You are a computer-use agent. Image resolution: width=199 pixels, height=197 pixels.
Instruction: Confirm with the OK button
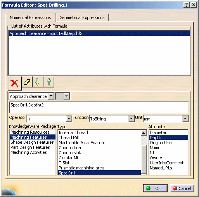tap(155, 188)
